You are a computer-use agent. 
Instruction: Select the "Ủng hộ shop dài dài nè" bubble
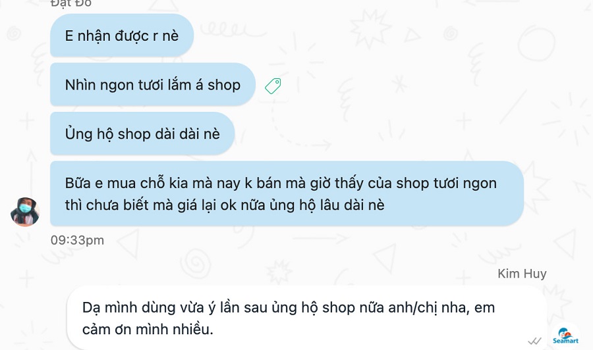pos(142,134)
